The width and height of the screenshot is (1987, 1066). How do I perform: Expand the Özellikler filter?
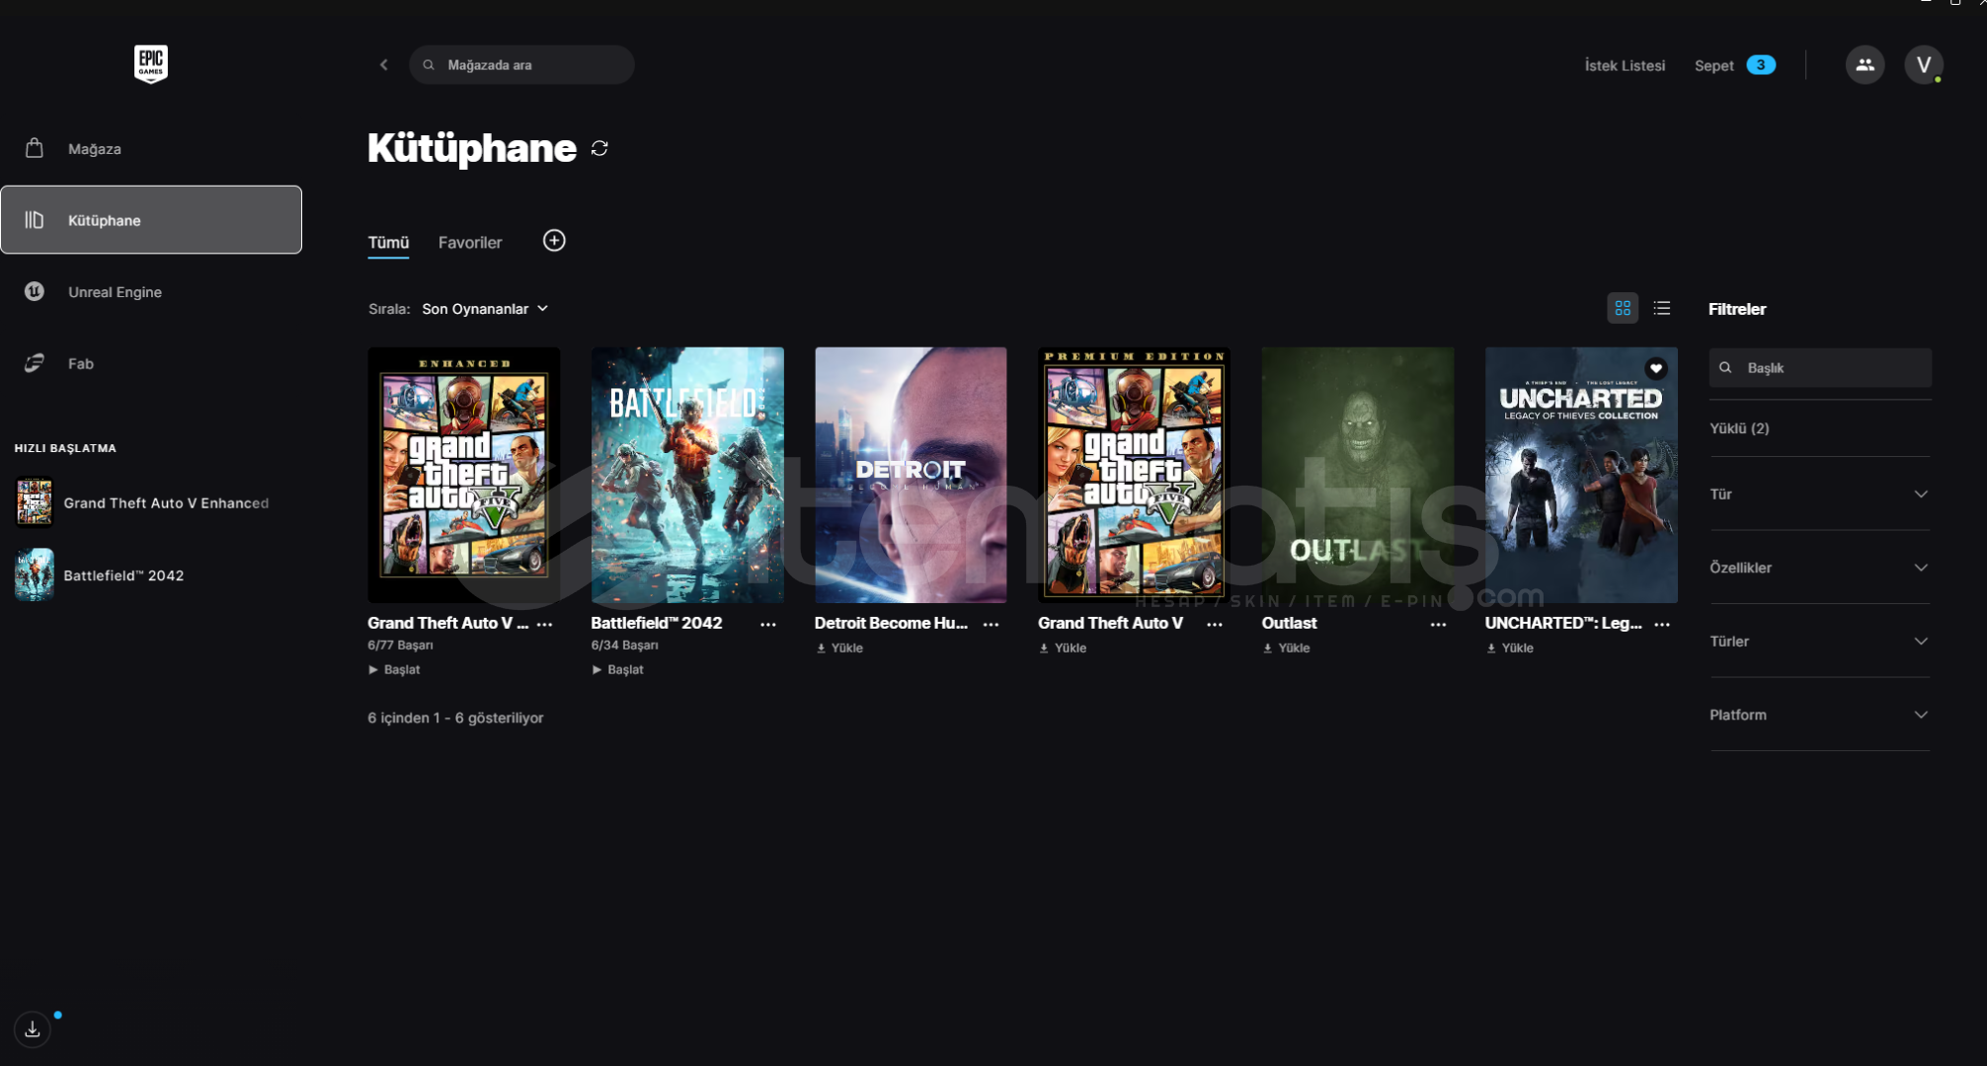click(x=1819, y=568)
